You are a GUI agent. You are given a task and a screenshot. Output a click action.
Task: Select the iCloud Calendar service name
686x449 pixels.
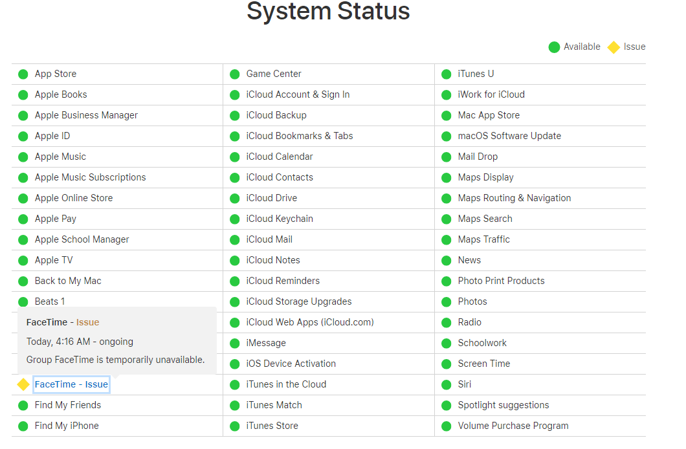click(280, 157)
